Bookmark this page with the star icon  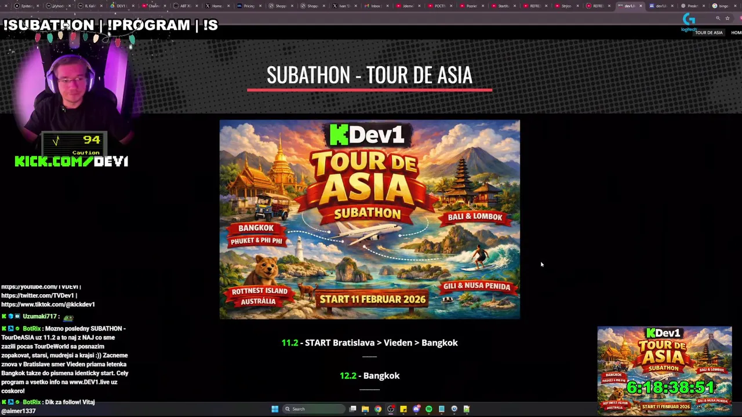pyautogui.click(x=728, y=19)
